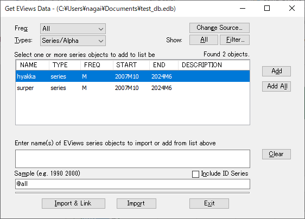Sort list by TYPE column header
This screenshot has width=305, height=219.
pyautogui.click(x=65, y=65)
